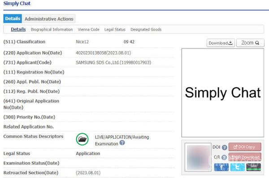269x178 pixels.
Task: Zoom the trademark image
Action: [250, 43]
